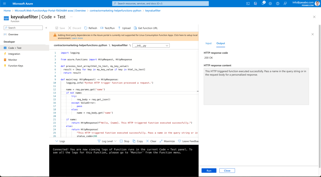Click code line 9 def main

89,79
